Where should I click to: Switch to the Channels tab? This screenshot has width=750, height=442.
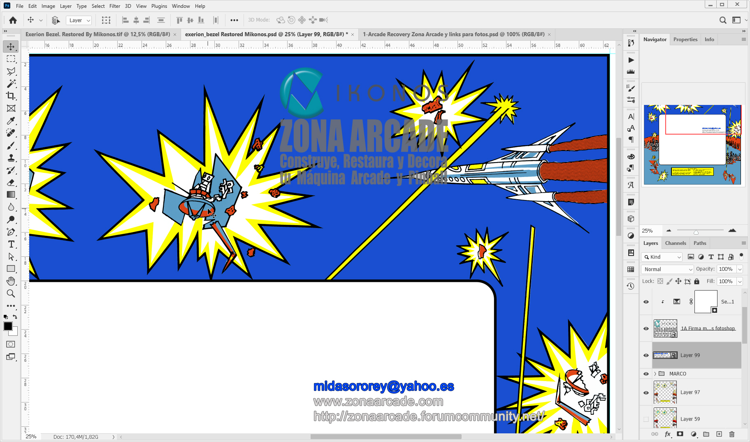(676, 243)
